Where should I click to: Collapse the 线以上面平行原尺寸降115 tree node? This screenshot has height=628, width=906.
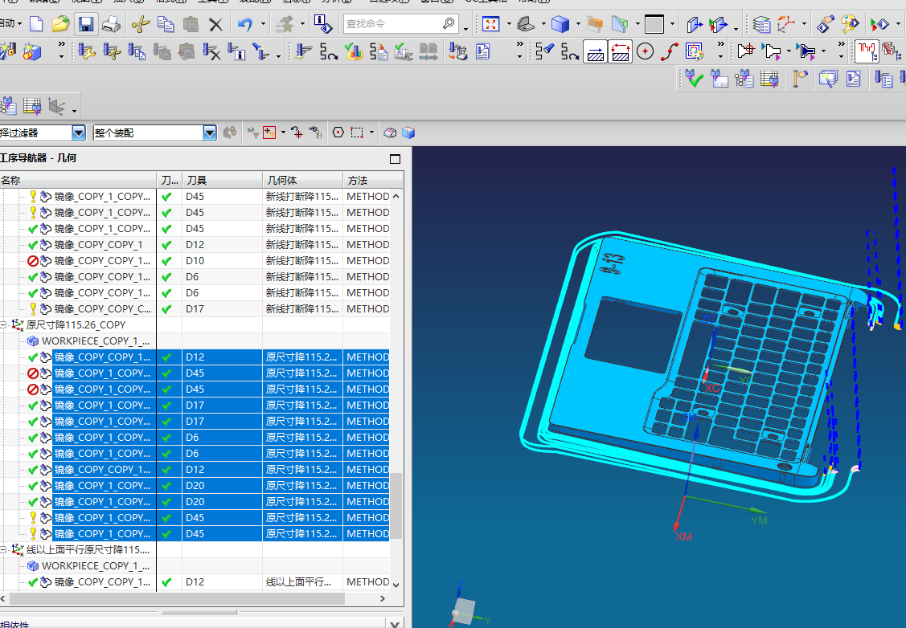(3, 550)
